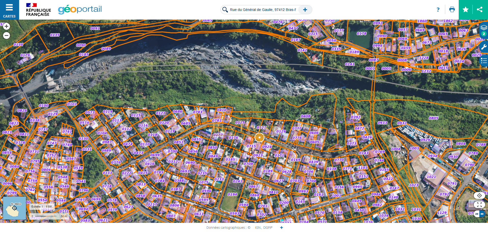This screenshot has height=232, width=488.
Task: Share the map via share icon
Action: 480,10
